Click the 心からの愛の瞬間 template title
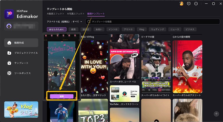 click(181, 37)
